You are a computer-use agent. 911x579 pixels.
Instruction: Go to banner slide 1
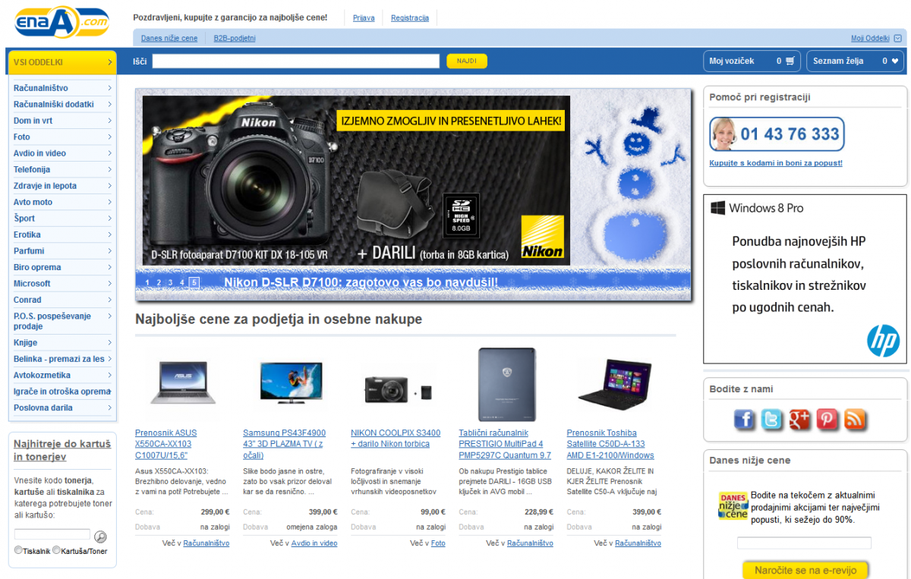tap(147, 283)
